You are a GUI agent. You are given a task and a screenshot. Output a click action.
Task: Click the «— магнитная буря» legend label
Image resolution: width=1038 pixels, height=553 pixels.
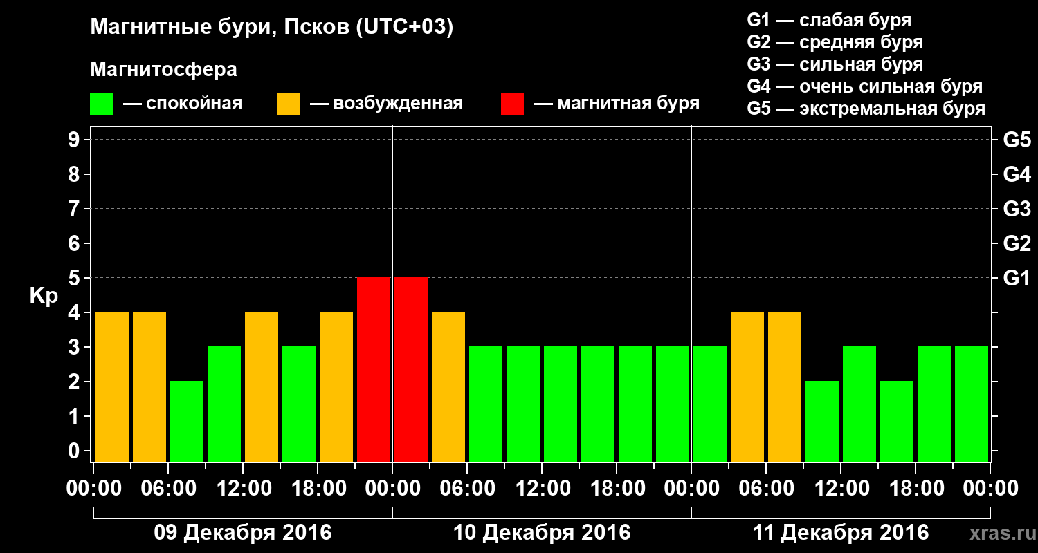[x=617, y=104]
